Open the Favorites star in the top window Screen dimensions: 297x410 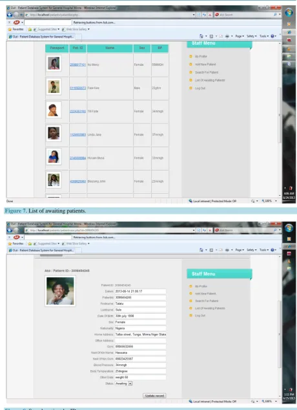click(10, 29)
